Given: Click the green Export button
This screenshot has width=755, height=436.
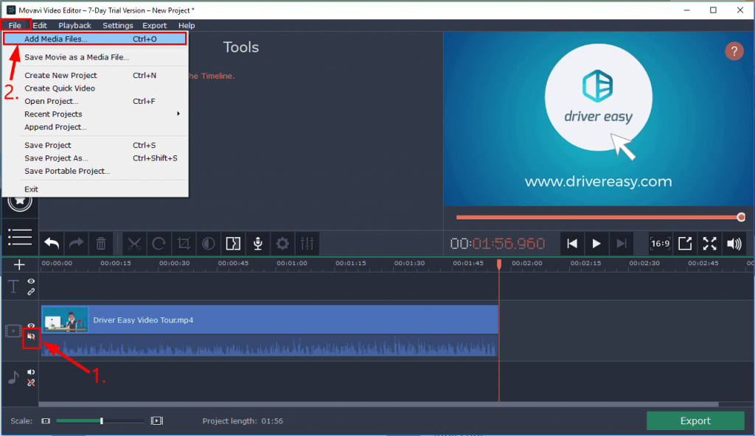Looking at the screenshot, I should [x=695, y=421].
